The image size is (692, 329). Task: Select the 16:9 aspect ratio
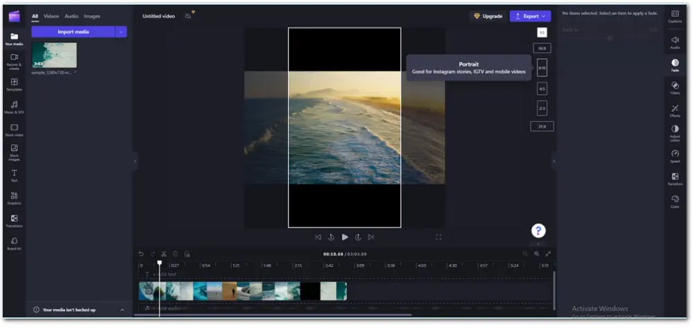tap(542, 48)
